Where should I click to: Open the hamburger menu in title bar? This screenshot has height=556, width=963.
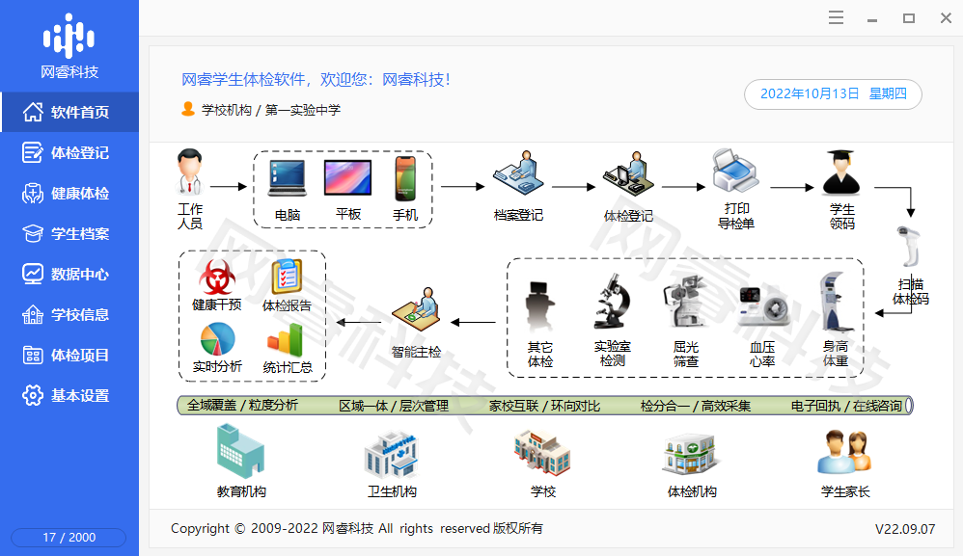(836, 18)
